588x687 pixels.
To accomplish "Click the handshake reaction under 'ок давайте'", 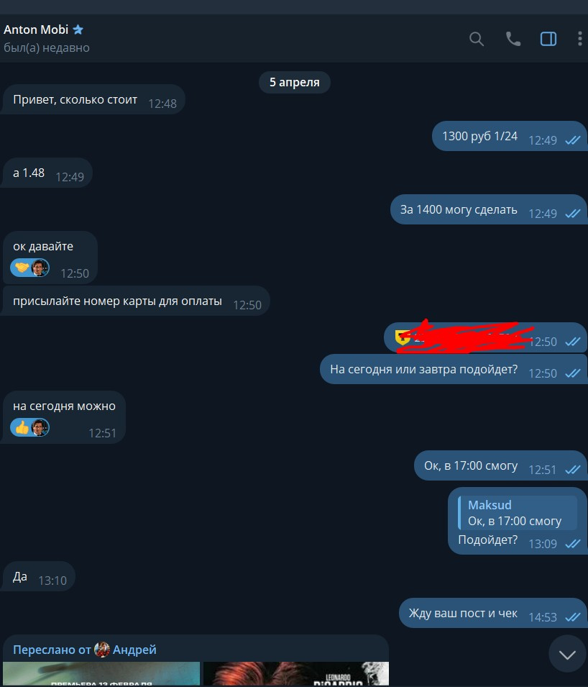I will [x=22, y=268].
